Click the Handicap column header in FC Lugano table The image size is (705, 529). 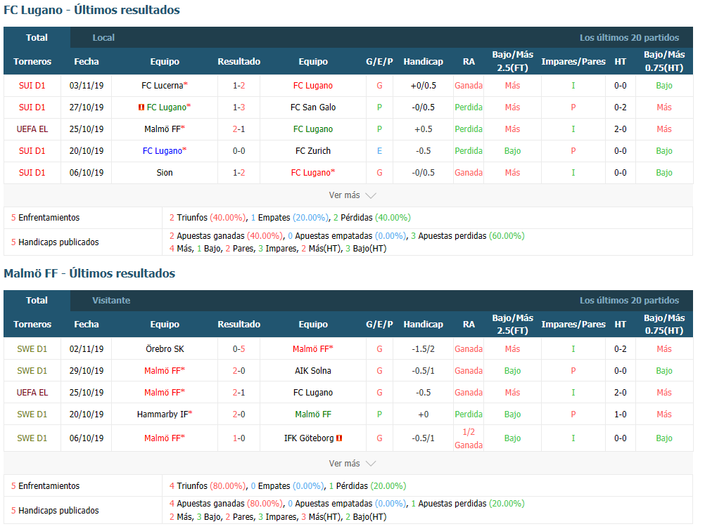click(423, 62)
